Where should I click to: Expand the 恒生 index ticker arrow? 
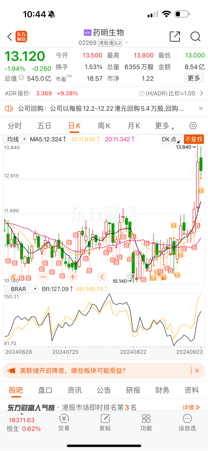coord(22,414)
